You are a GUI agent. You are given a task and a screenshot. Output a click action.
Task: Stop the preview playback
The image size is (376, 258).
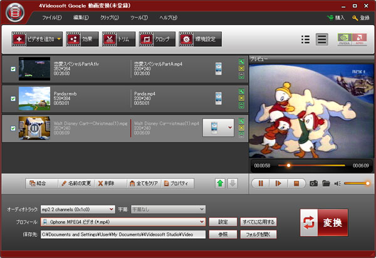pos(296,184)
